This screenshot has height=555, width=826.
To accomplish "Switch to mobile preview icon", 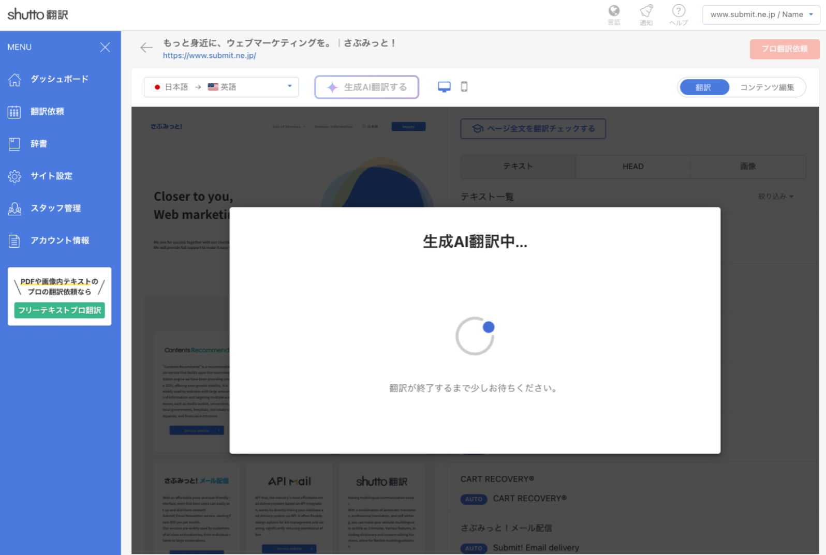I will [x=464, y=87].
